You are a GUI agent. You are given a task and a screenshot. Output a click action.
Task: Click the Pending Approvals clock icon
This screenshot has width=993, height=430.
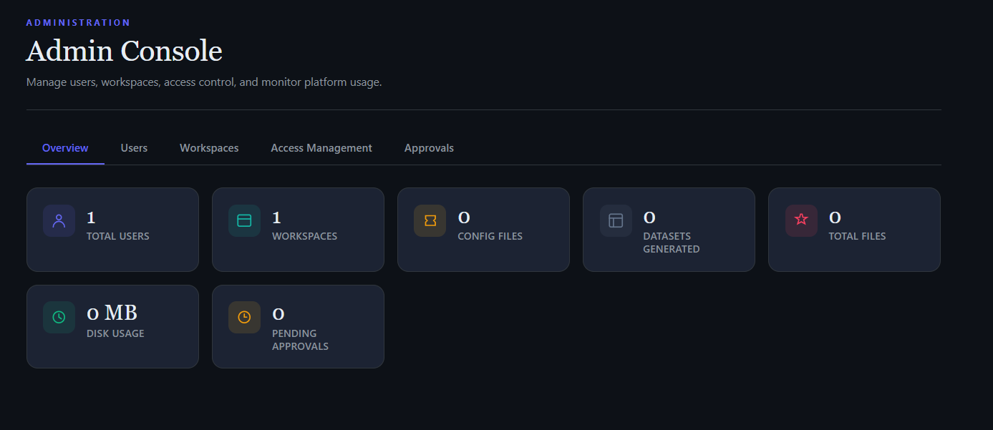pyautogui.click(x=244, y=317)
